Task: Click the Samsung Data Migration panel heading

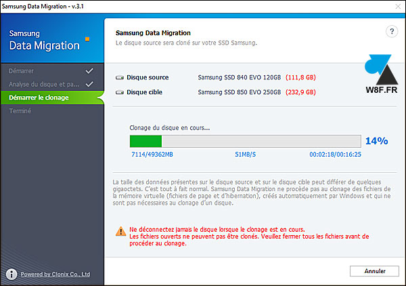Action: (153, 33)
